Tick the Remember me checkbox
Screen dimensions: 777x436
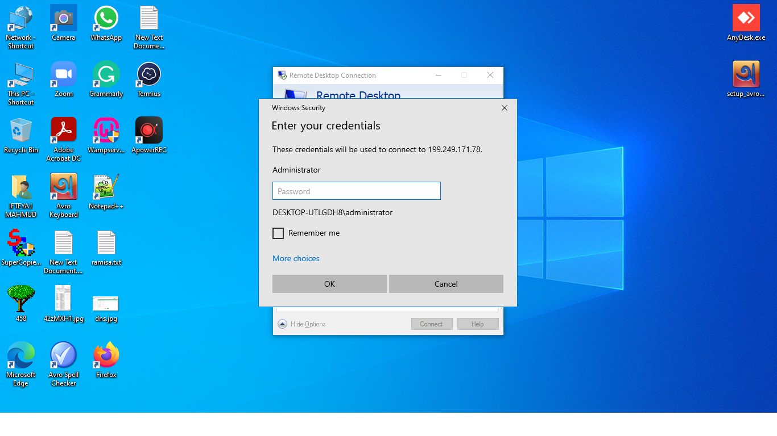pos(278,233)
